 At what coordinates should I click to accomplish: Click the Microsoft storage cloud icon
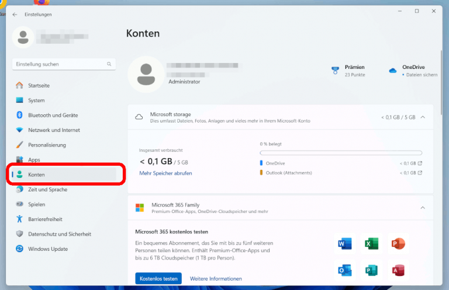tap(139, 117)
